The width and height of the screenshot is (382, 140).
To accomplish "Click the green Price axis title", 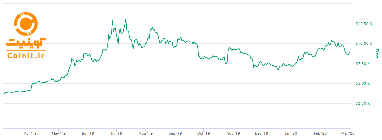I will coord(377,54).
